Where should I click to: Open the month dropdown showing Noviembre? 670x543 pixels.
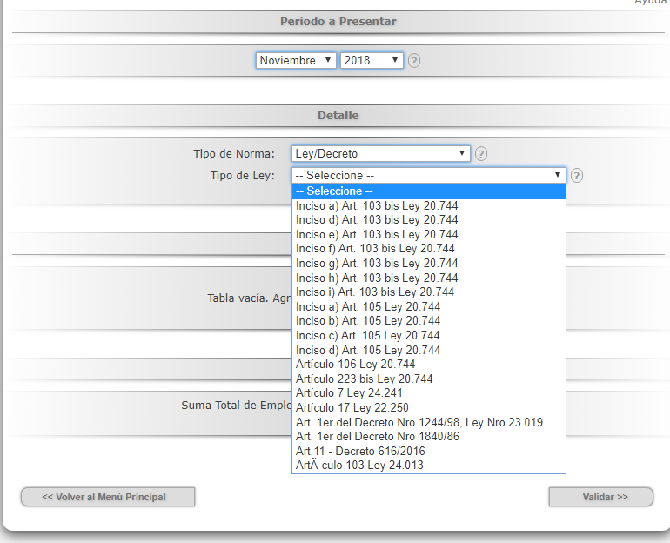coord(296,61)
